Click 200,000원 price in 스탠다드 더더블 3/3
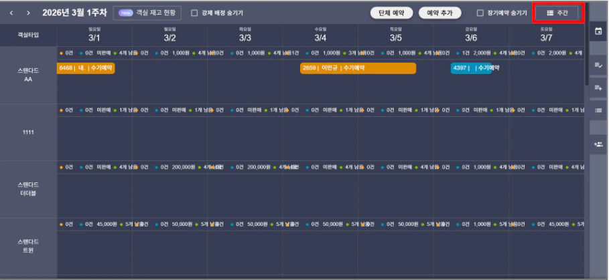Screen dimensions: 609x280 pyautogui.click(x=259, y=167)
